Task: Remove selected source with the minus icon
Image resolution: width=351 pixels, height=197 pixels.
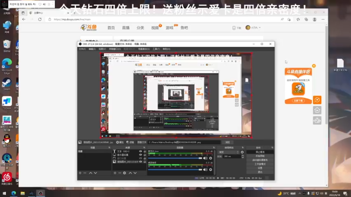Action: click(119, 173)
